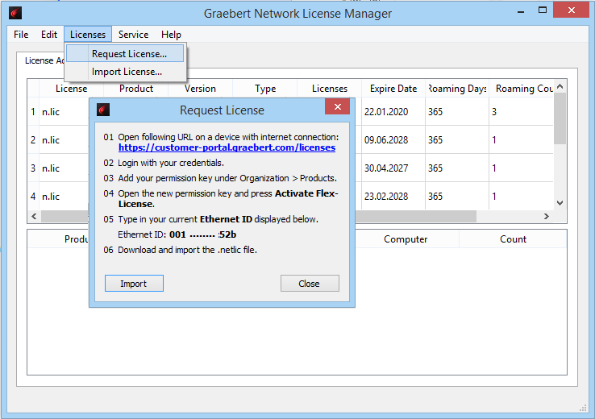The width and height of the screenshot is (595, 419).
Task: Choose Import License... menu entry
Action: coord(125,72)
